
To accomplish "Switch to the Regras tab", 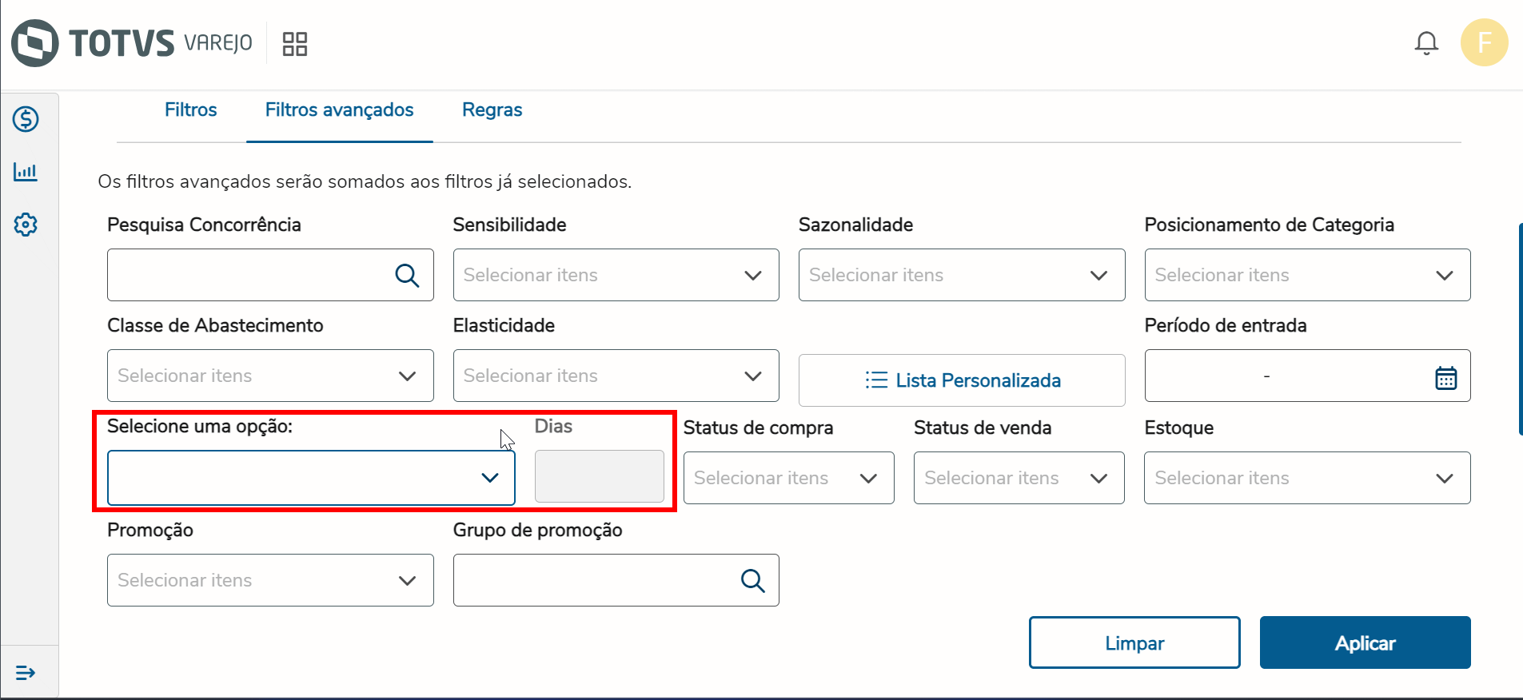I will [x=492, y=110].
